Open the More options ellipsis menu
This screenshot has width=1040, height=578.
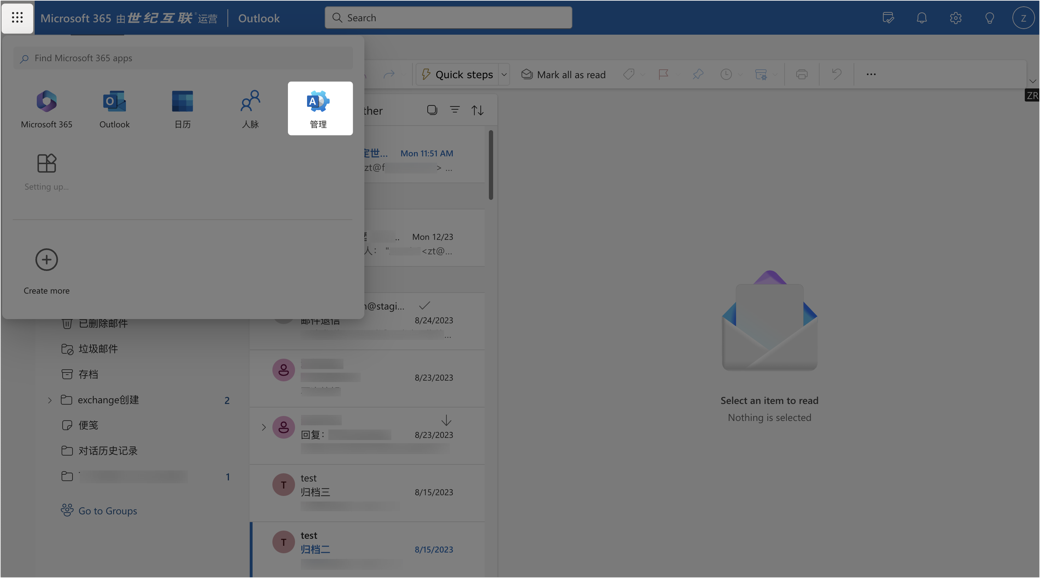(871, 74)
